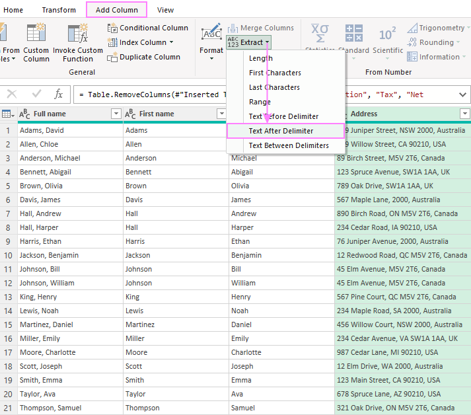Image resolution: width=471 pixels, height=415 pixels.
Task: Open the Add Column tab
Action: point(116,10)
